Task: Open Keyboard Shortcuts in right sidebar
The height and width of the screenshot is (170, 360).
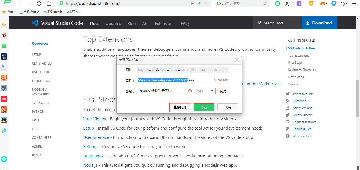Action: click(x=302, y=70)
